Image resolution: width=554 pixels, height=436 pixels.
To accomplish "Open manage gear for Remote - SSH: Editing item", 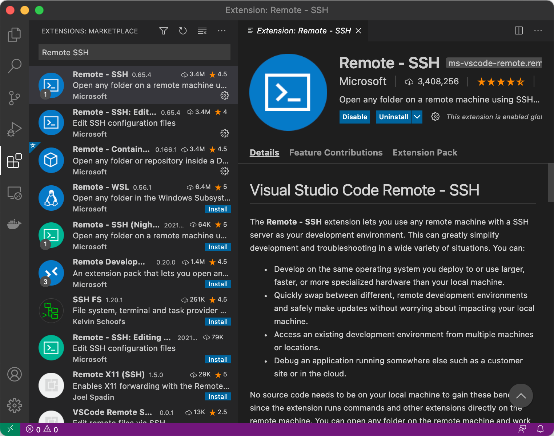I will tap(225, 133).
